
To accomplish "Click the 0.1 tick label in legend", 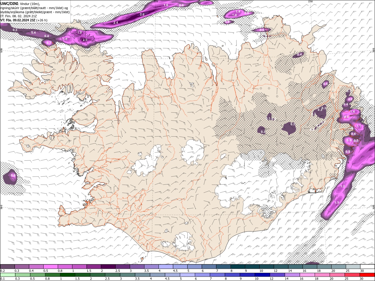I will pos(2,279).
